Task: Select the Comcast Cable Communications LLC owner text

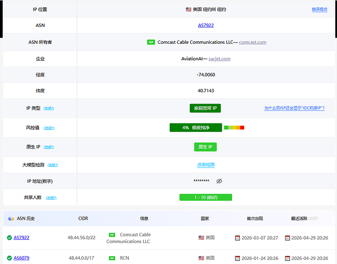Action: pyautogui.click(x=195, y=42)
